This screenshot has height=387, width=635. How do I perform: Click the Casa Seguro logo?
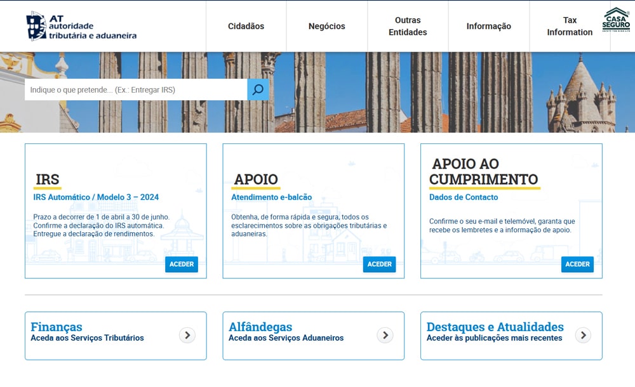point(616,20)
